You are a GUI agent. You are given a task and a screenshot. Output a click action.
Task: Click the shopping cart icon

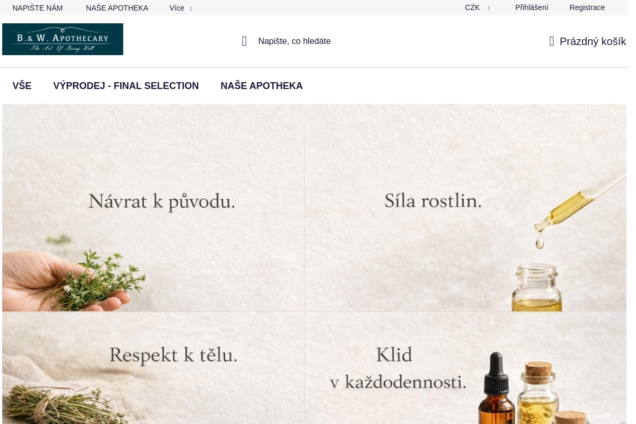click(552, 41)
